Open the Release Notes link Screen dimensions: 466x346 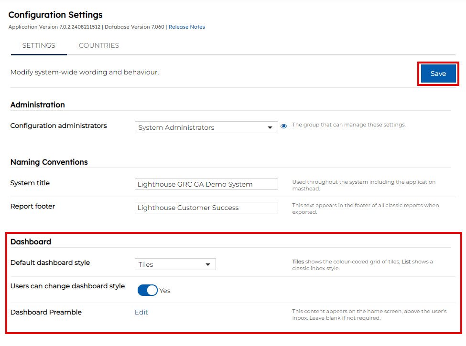coord(186,27)
